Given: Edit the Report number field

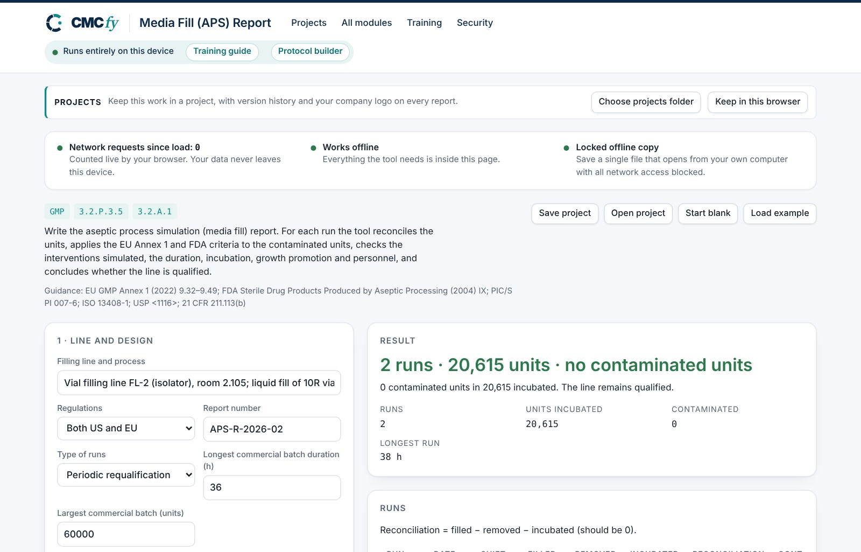Looking at the screenshot, I should click(x=272, y=429).
